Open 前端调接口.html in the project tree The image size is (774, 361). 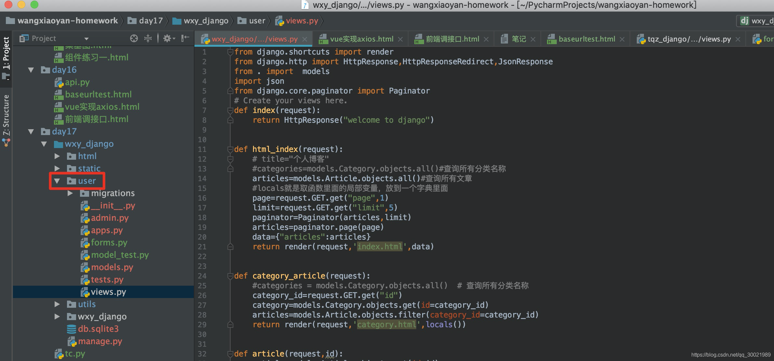(91, 119)
